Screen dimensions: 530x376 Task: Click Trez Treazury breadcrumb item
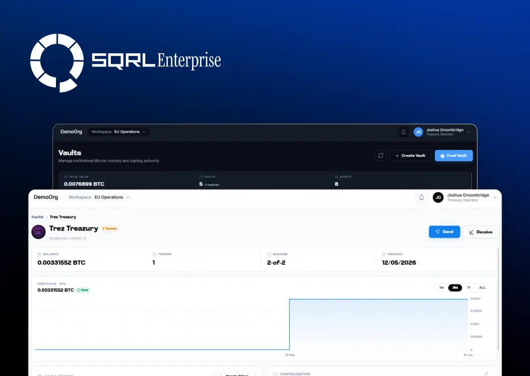[63, 217]
